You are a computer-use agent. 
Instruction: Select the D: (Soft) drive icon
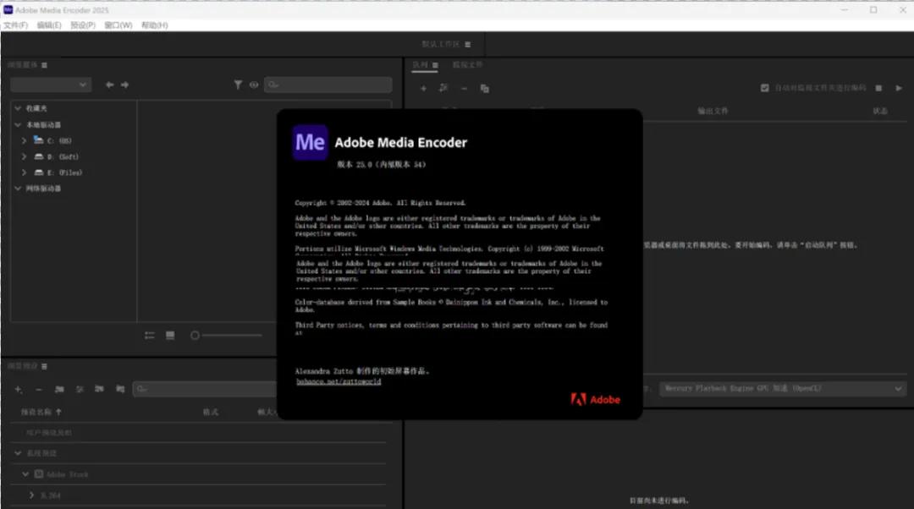[38, 156]
